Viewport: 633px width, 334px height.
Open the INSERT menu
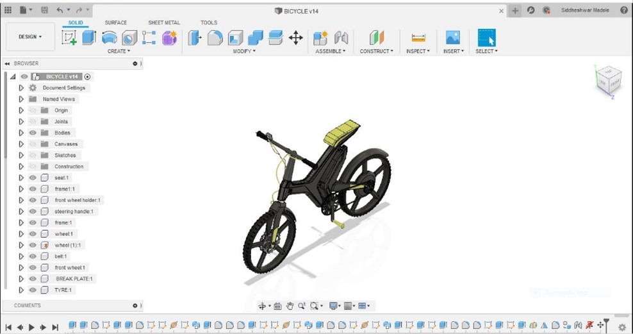click(454, 51)
